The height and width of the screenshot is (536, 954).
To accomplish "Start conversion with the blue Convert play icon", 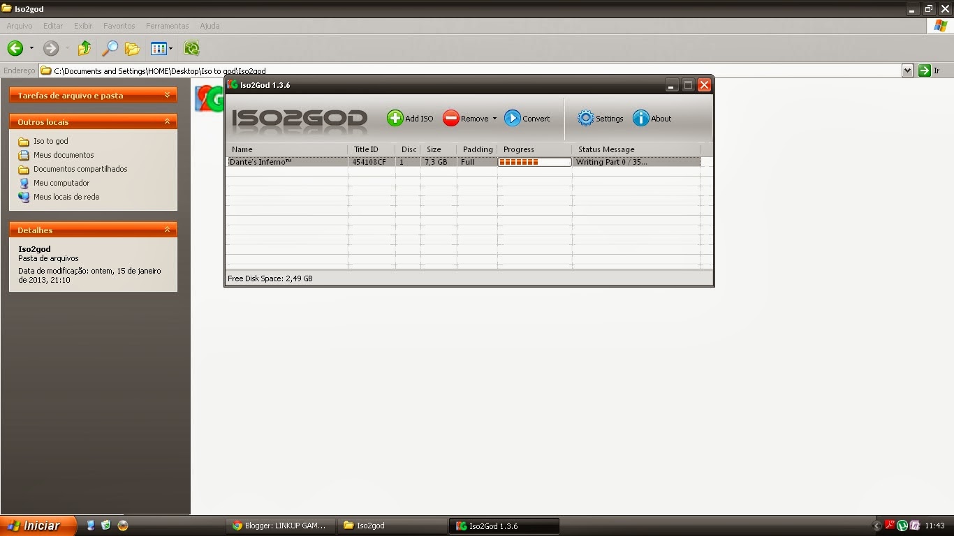I will (x=513, y=119).
